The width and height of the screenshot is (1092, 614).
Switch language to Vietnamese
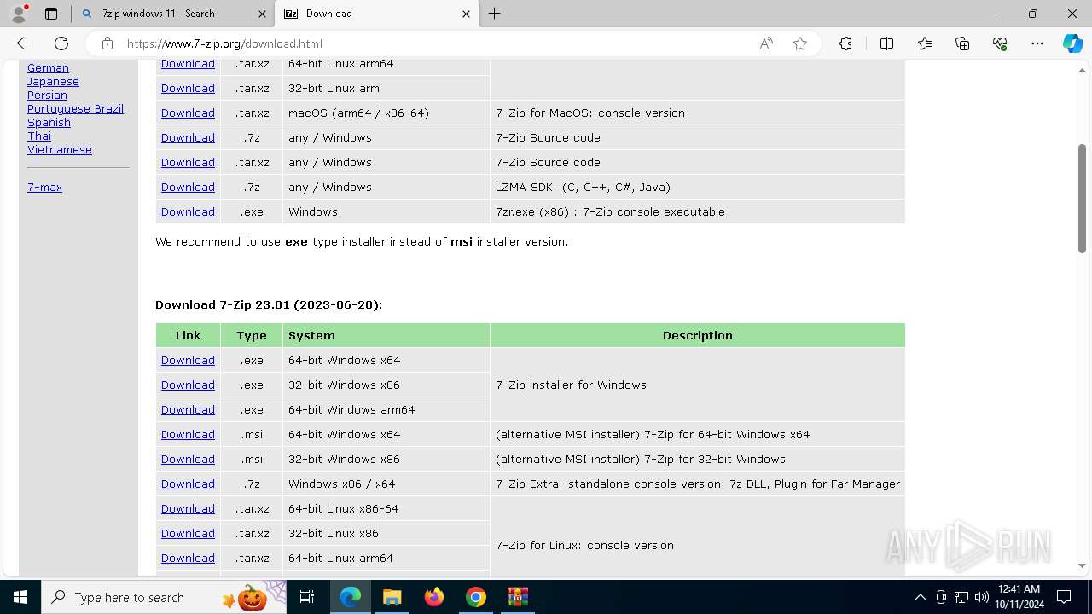click(x=60, y=149)
